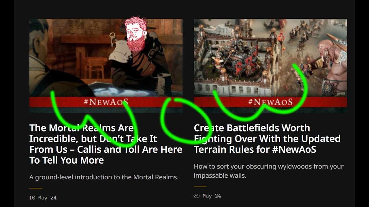This screenshot has height=207, width=369.
Task: Click the green scribbled 'O' between articles
Action: [186, 121]
